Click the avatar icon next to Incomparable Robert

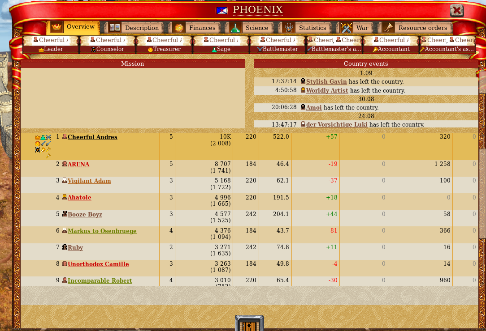coord(65,280)
